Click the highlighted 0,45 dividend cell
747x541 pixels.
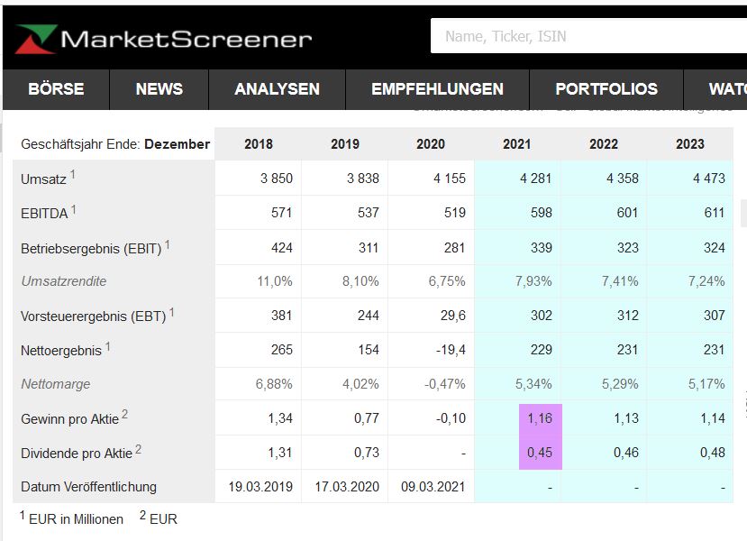(540, 453)
